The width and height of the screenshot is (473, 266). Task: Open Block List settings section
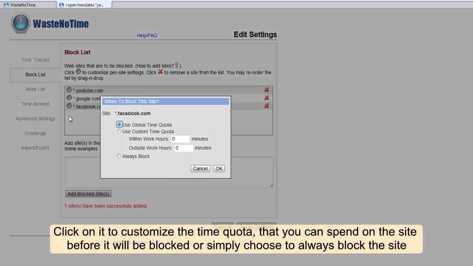[35, 75]
